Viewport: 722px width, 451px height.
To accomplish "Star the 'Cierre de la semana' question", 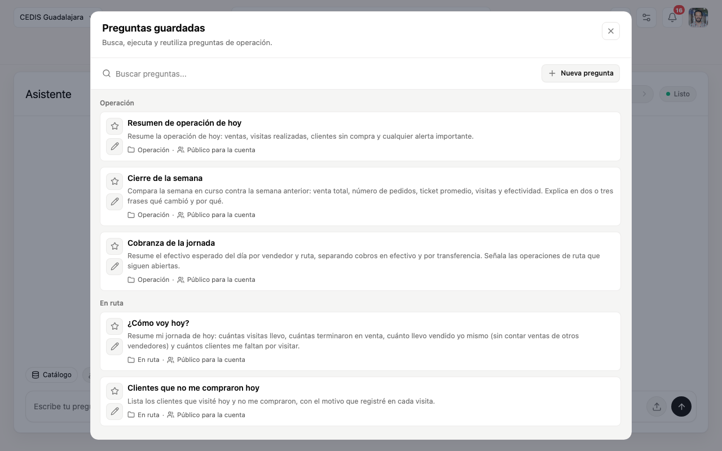I will 115,182.
